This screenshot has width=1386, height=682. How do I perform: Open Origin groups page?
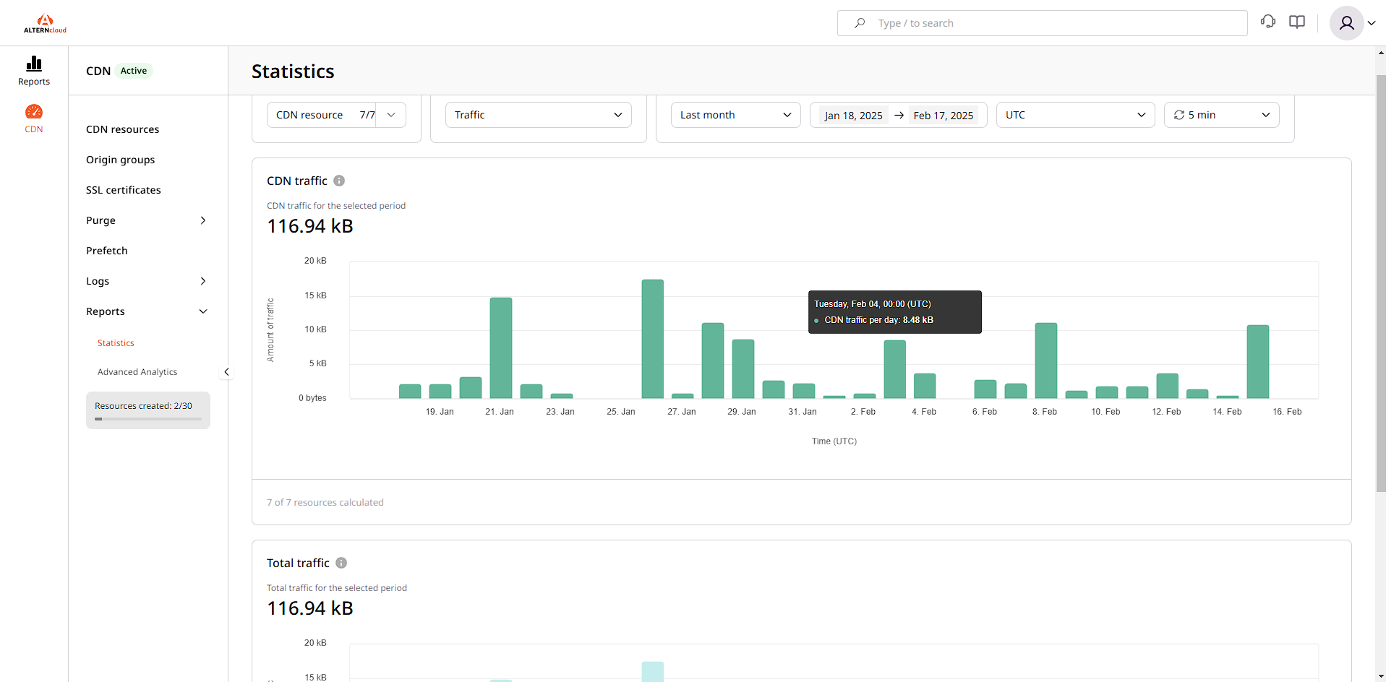pyautogui.click(x=121, y=160)
